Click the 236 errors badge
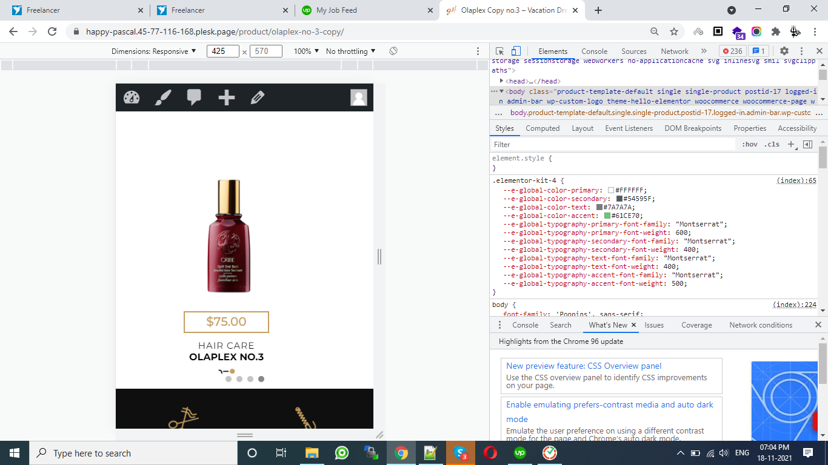828x465 pixels. click(732, 51)
